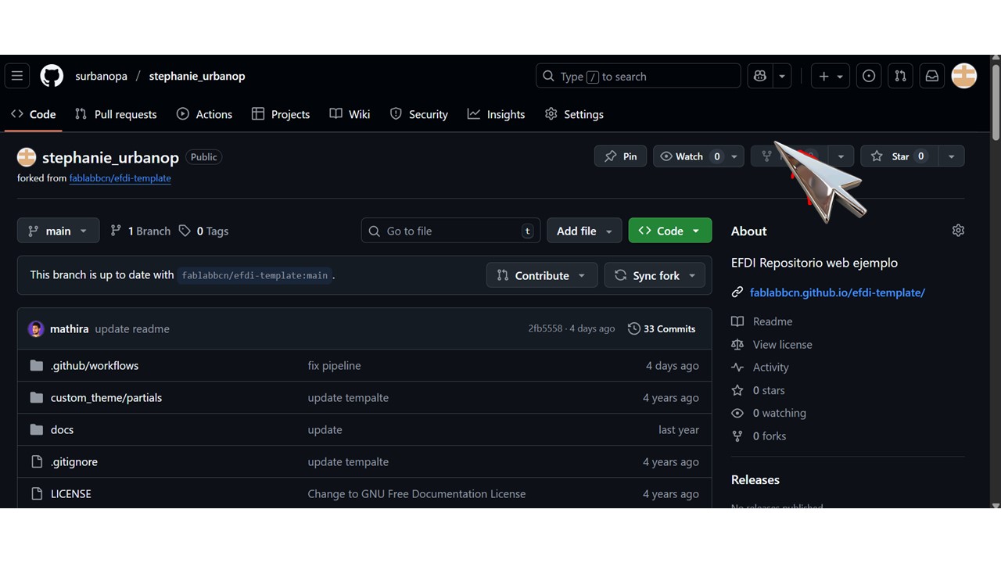Open the hamburger navigation menu
This screenshot has height=563, width=1001.
click(17, 76)
